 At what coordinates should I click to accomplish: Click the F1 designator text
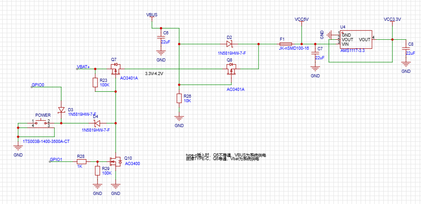(x=282, y=39)
